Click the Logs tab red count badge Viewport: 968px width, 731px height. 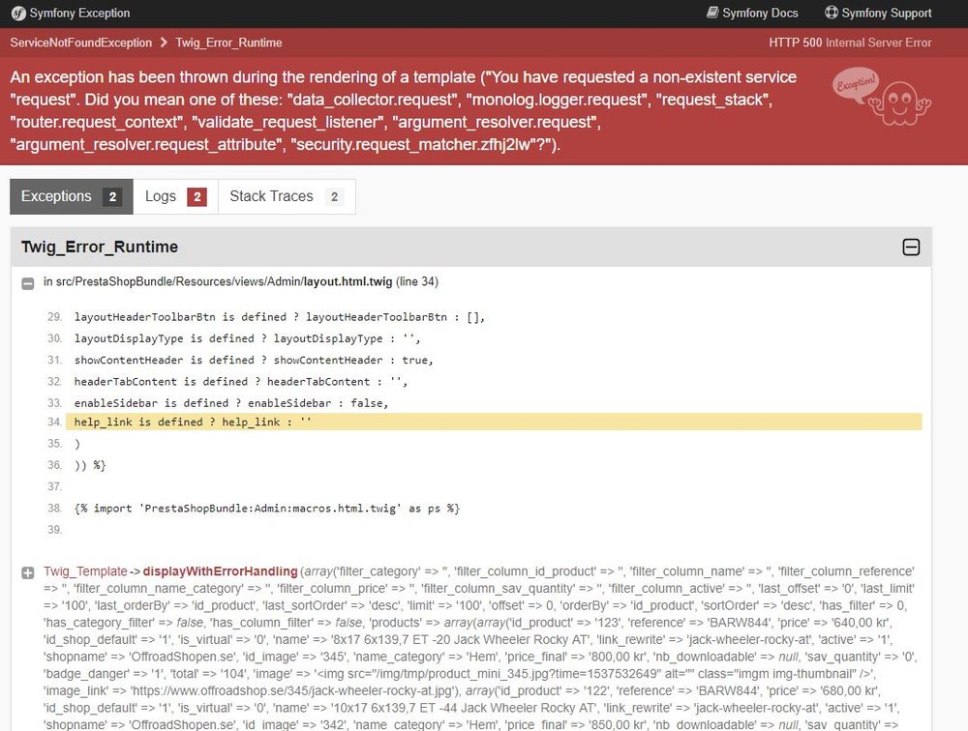point(197,197)
